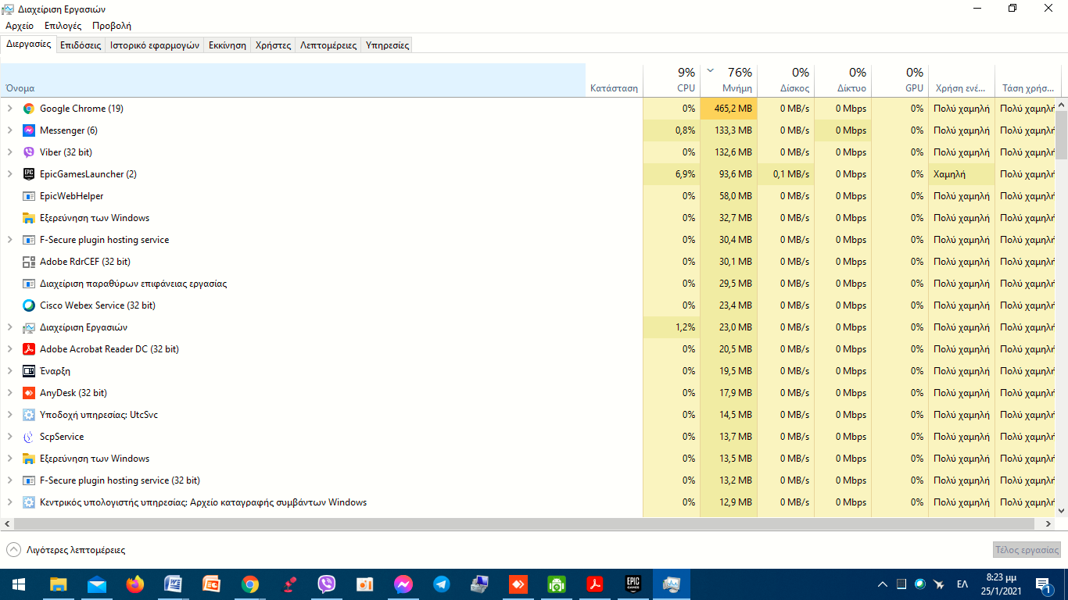
Task: Select the Διαχείριση παραθύρων επιφάνειας εργασίας row
Action: coord(528,284)
